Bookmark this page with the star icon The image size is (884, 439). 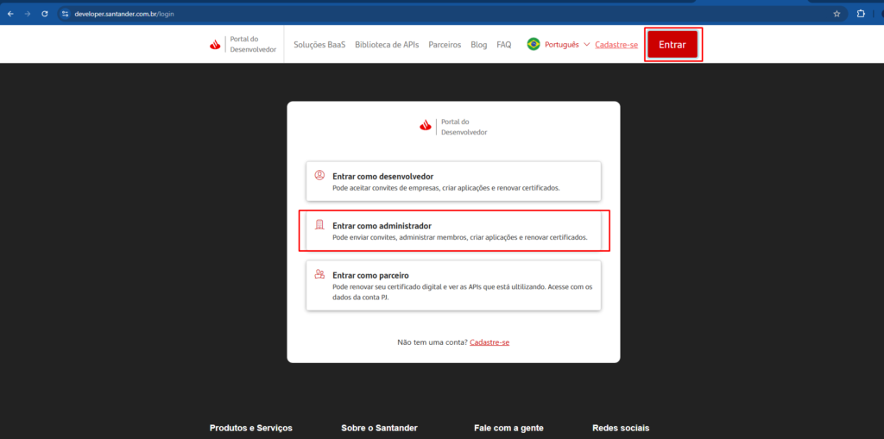click(837, 14)
